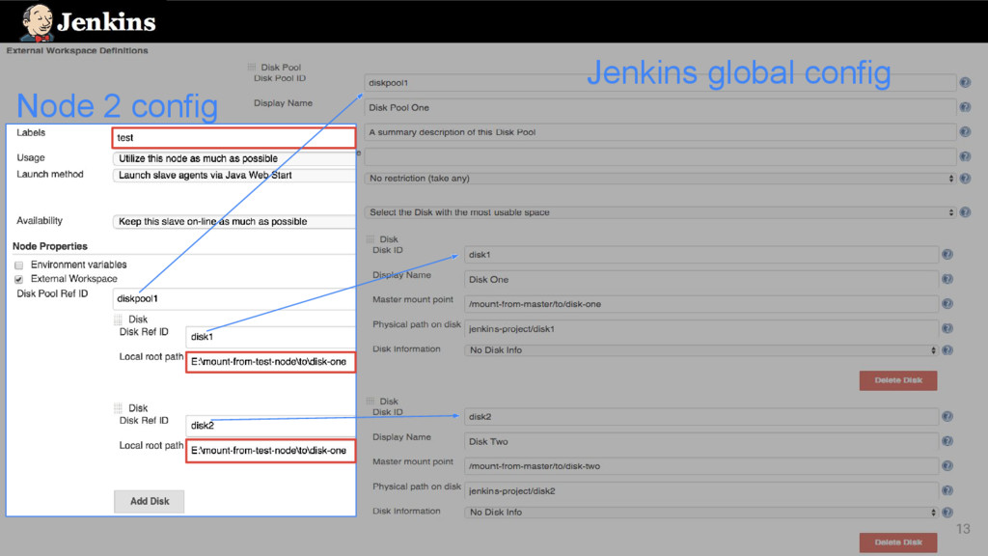This screenshot has width=988, height=556.
Task: Grab drag handle of node disk2 entry
Action: 118,408
